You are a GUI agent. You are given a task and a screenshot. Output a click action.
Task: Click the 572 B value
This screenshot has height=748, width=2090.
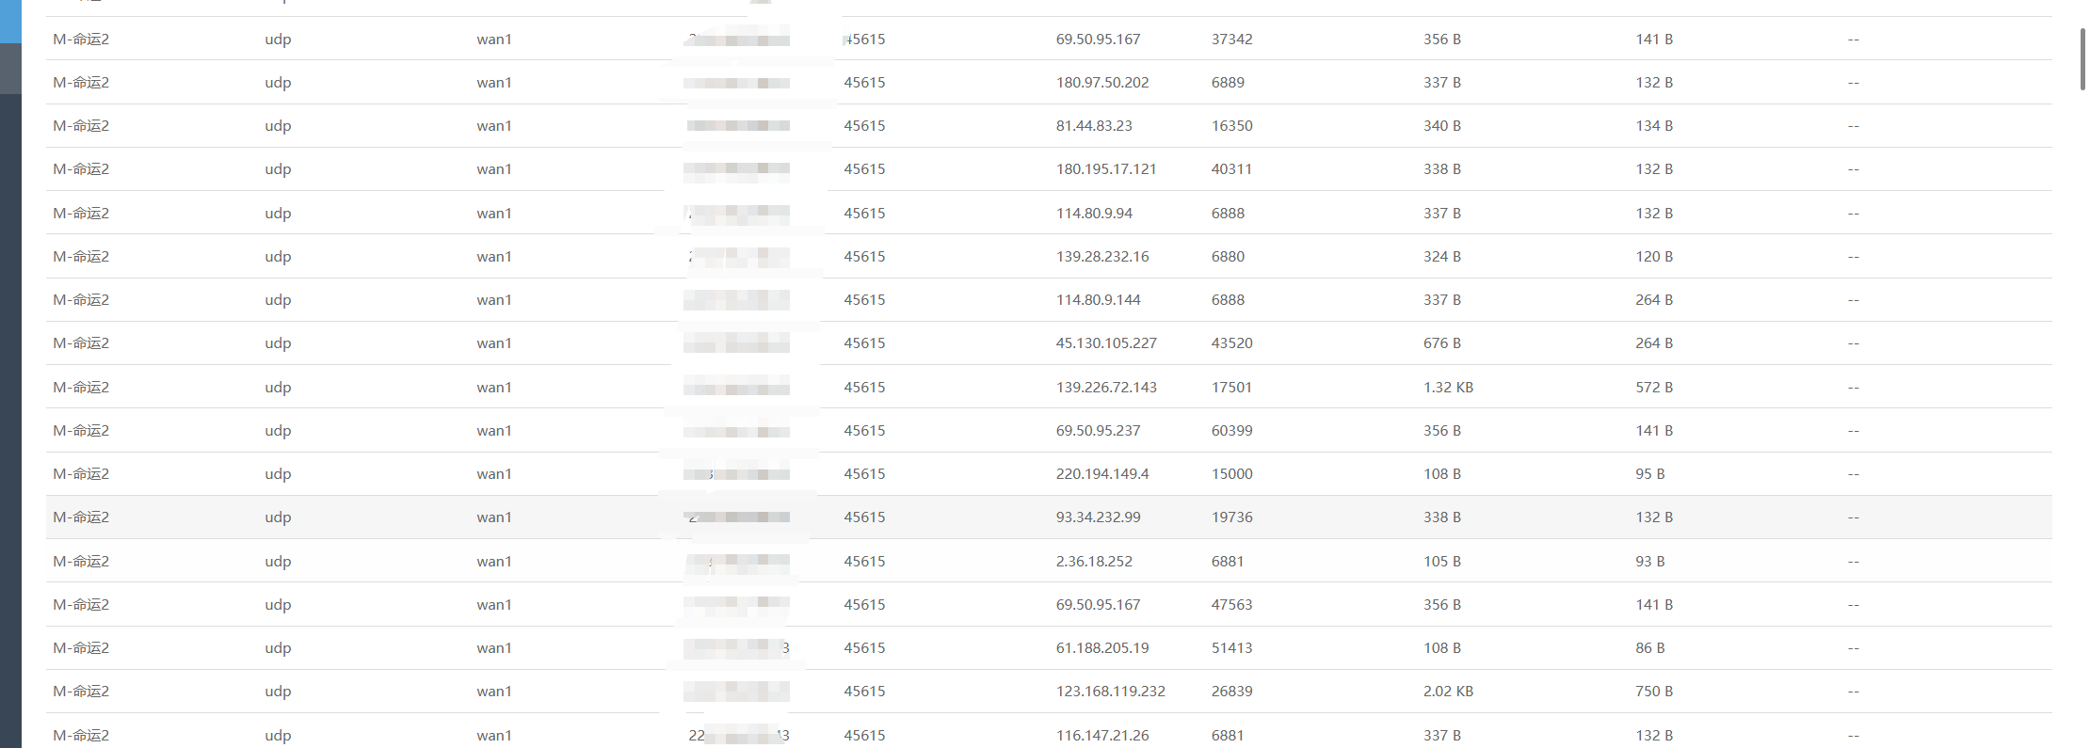pyautogui.click(x=1653, y=388)
